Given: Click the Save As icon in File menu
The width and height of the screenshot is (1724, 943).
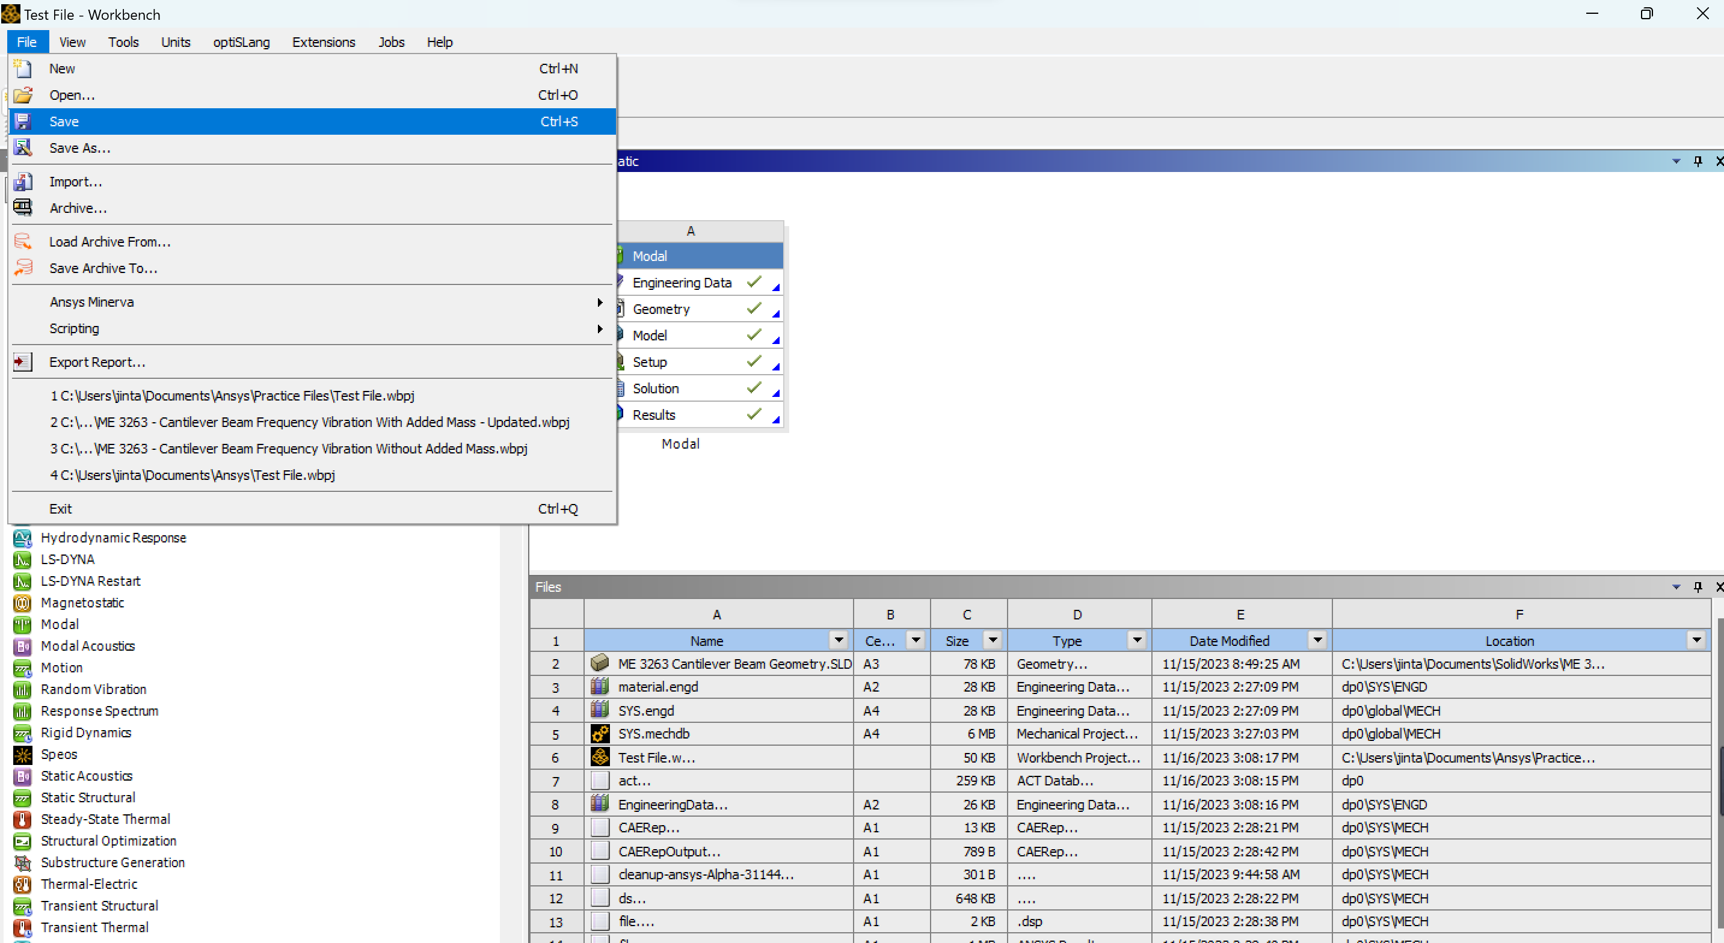Looking at the screenshot, I should pos(22,148).
